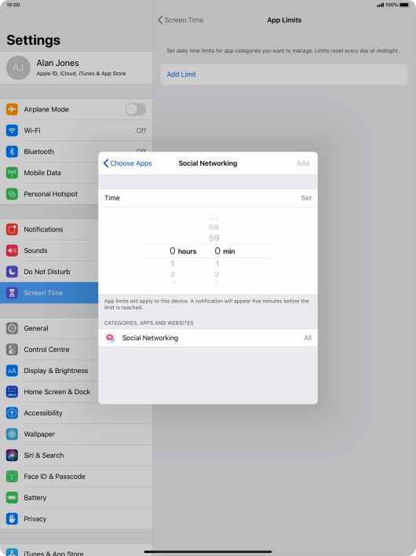Select 2 in the hours picker
This screenshot has width=416, height=556.
pos(173,274)
